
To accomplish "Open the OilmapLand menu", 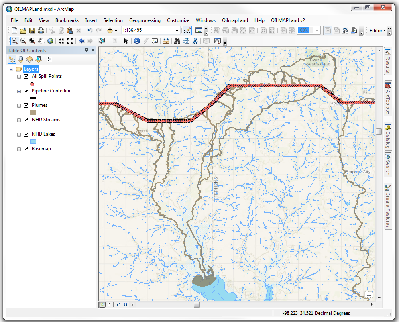I will (x=235, y=20).
